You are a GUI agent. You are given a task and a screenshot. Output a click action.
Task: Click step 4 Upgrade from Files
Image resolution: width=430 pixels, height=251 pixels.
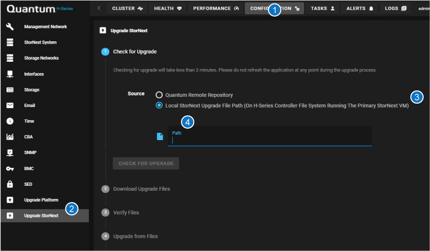[x=130, y=236]
